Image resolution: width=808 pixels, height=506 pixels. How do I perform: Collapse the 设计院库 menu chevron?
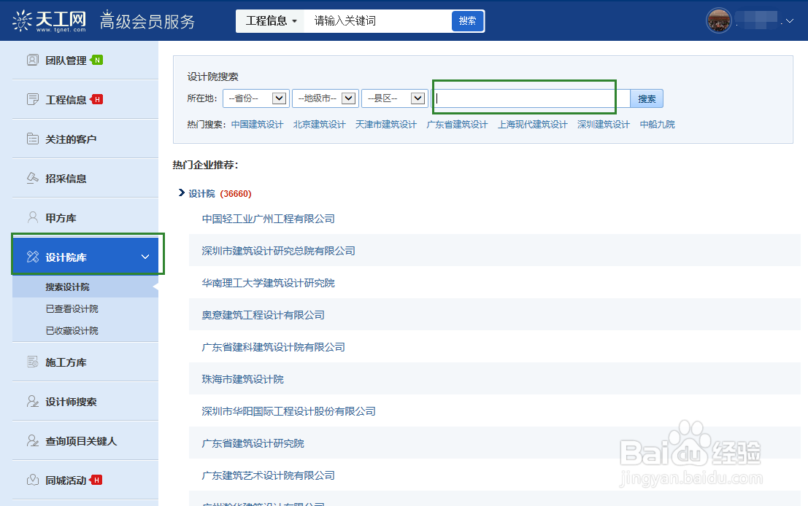[145, 257]
